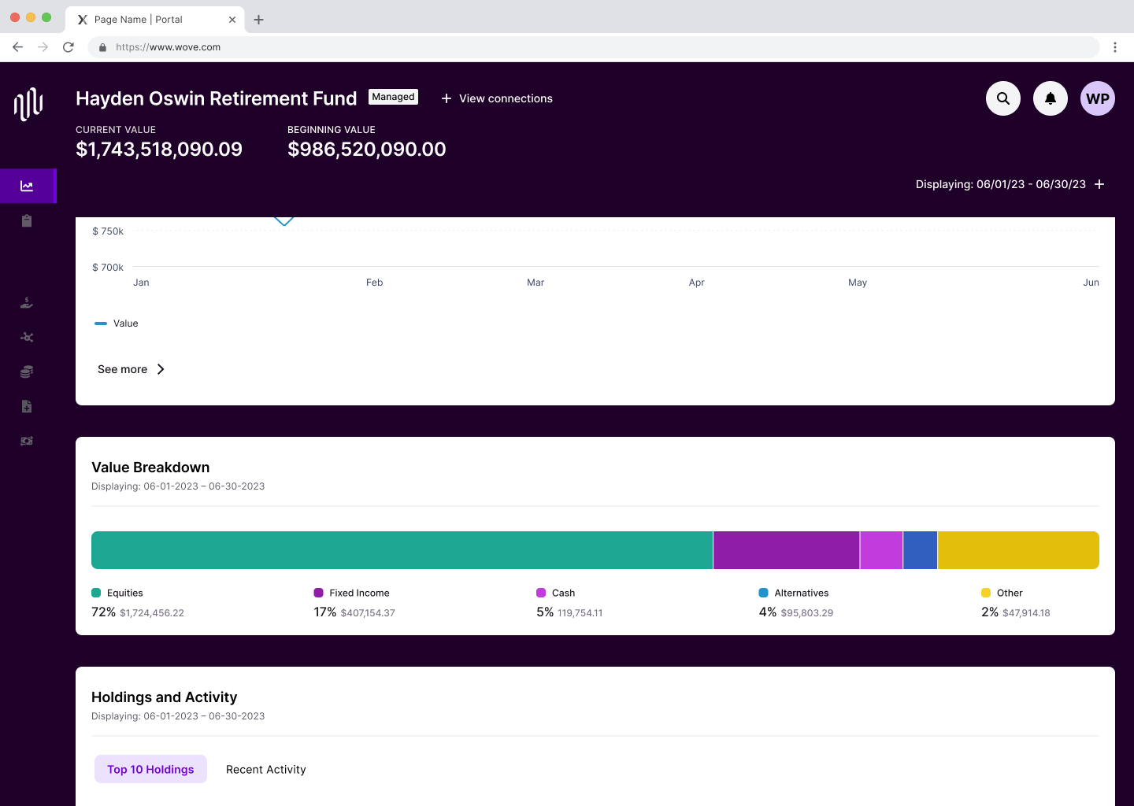
Task: Click the Fixed Income purple bar segment
Action: click(786, 550)
